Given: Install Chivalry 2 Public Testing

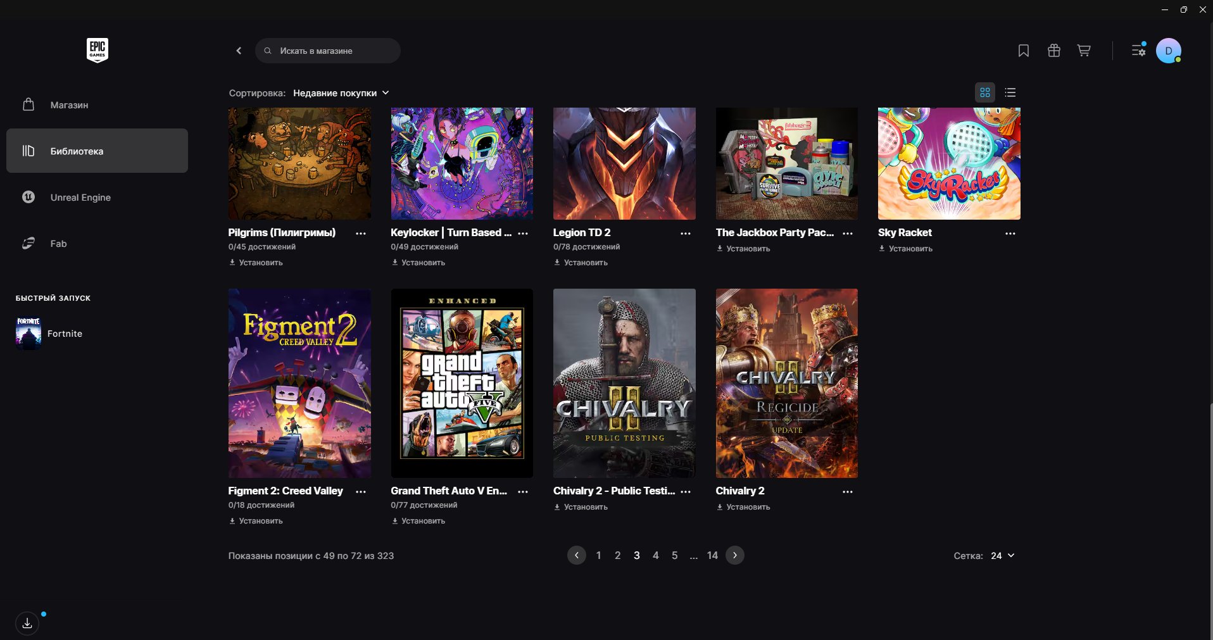Looking at the screenshot, I should (581, 507).
